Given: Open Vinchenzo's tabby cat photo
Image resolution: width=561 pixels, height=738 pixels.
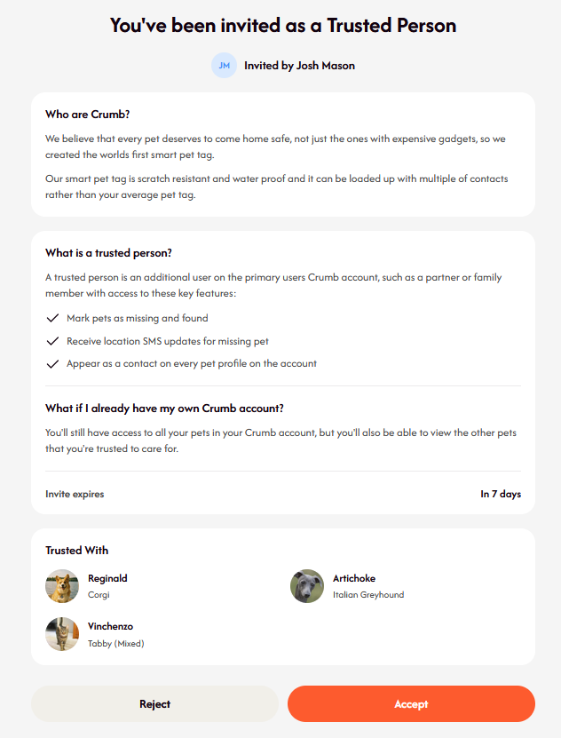Looking at the screenshot, I should (x=62, y=634).
